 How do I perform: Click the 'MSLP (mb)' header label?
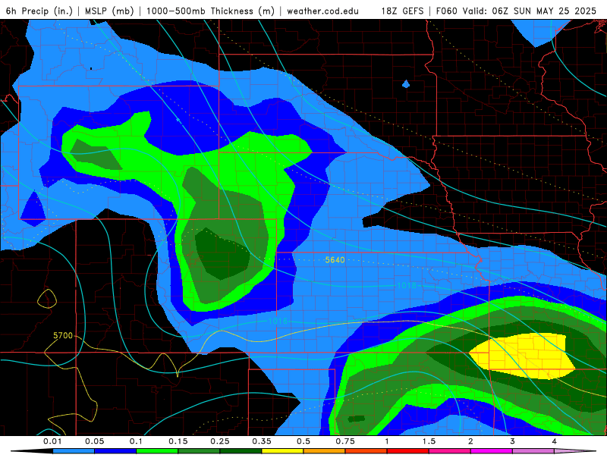point(109,11)
